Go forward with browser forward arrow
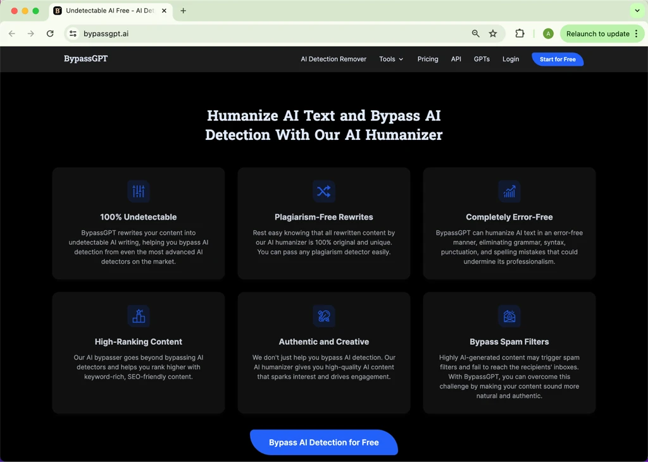This screenshot has height=462, width=648. click(x=31, y=34)
